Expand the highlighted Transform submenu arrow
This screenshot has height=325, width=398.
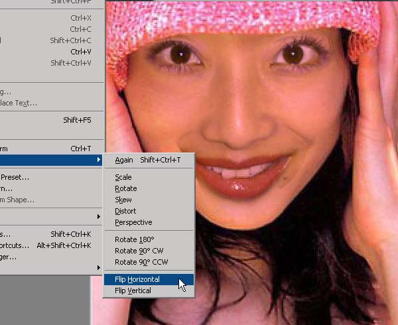click(99, 160)
